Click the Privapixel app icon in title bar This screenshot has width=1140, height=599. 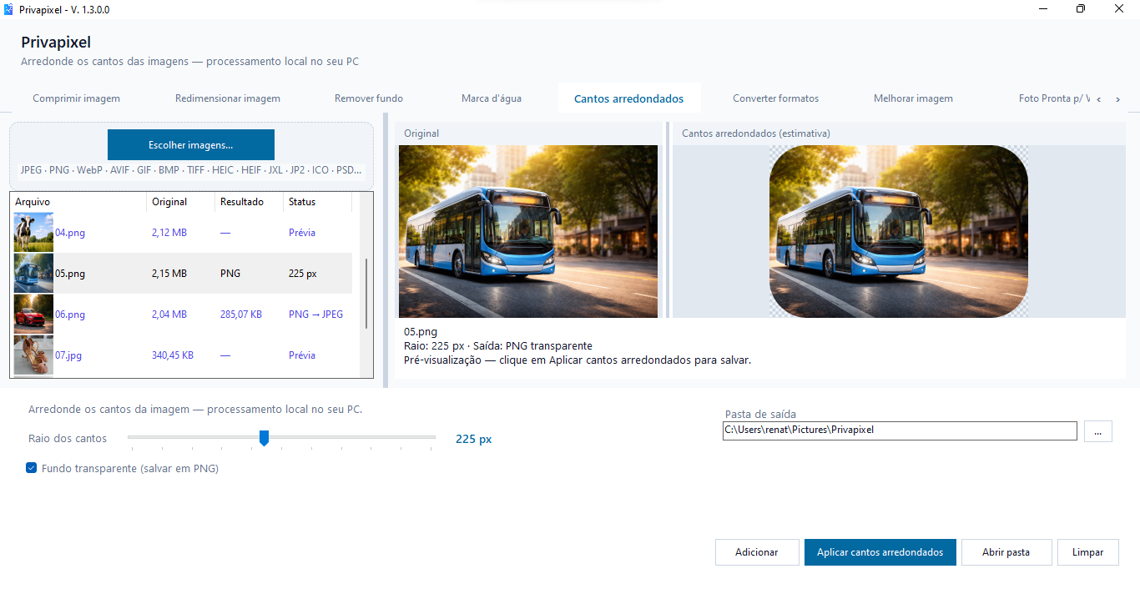[8, 9]
